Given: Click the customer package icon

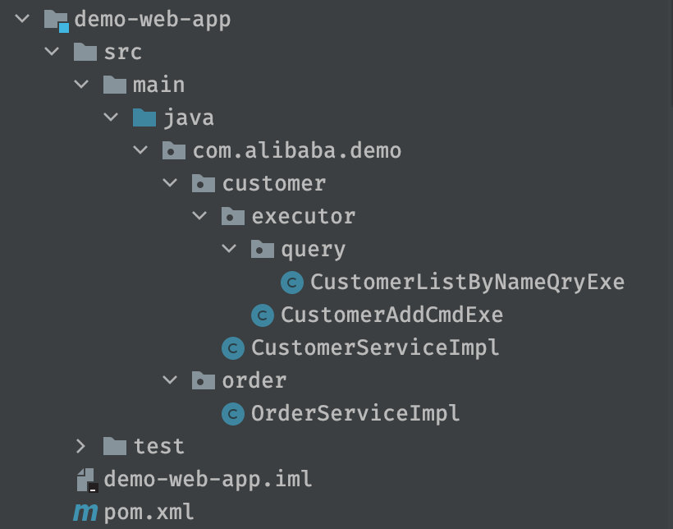Looking at the screenshot, I should (203, 183).
